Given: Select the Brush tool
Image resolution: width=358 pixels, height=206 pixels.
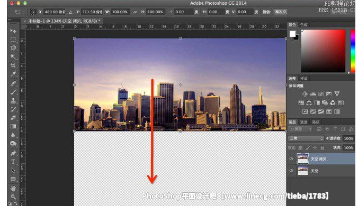Looking at the screenshot, I should [x=13, y=92].
